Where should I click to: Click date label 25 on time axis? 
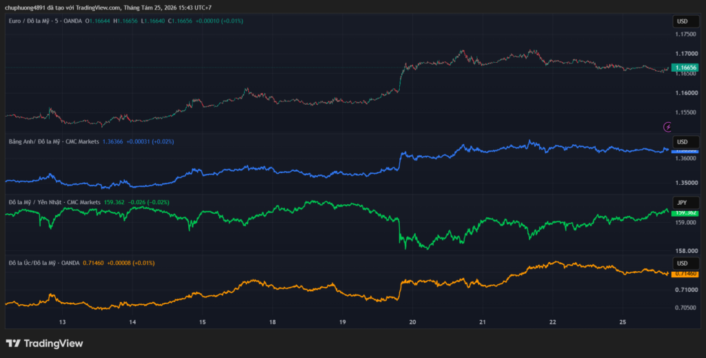point(623,322)
